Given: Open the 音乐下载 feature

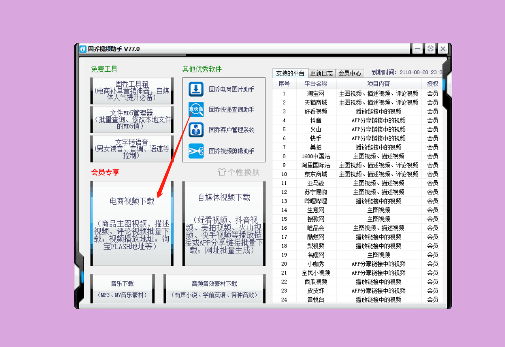Looking at the screenshot, I should (x=122, y=289).
